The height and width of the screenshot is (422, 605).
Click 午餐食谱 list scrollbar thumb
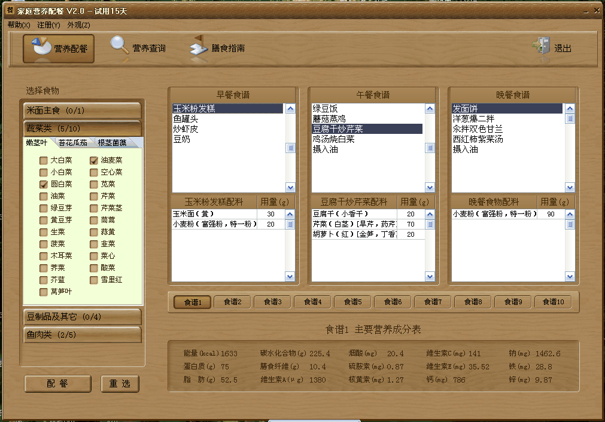[x=430, y=148]
